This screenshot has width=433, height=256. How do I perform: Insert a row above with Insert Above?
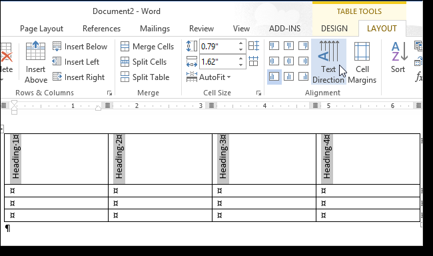[35, 61]
